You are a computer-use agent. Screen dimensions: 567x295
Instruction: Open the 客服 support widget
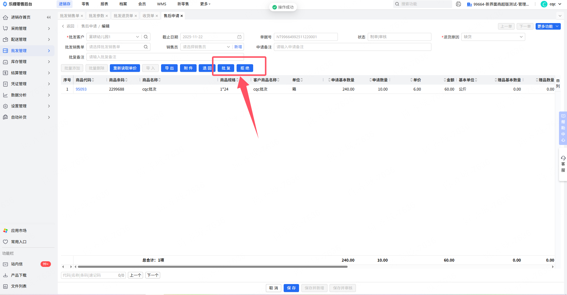pyautogui.click(x=563, y=164)
